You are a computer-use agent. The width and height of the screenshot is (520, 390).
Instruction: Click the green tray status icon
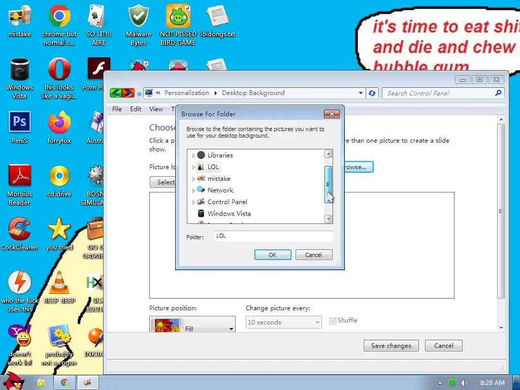[452, 383]
